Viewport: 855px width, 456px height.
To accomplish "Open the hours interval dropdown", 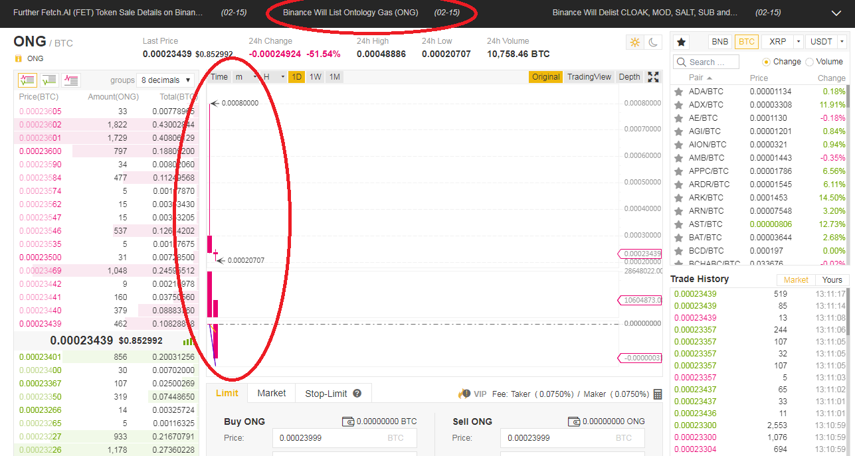I will pyautogui.click(x=272, y=77).
